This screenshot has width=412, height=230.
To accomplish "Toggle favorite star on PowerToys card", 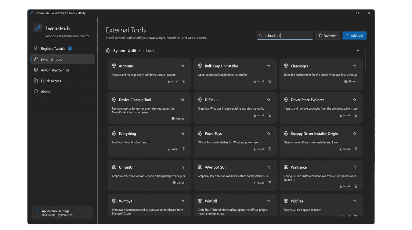I will coord(269,133).
